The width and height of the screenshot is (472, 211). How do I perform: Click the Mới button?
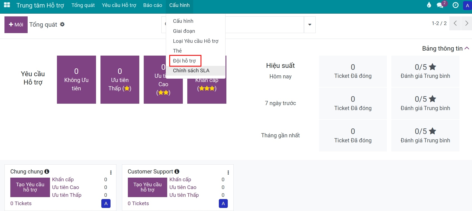16,25
